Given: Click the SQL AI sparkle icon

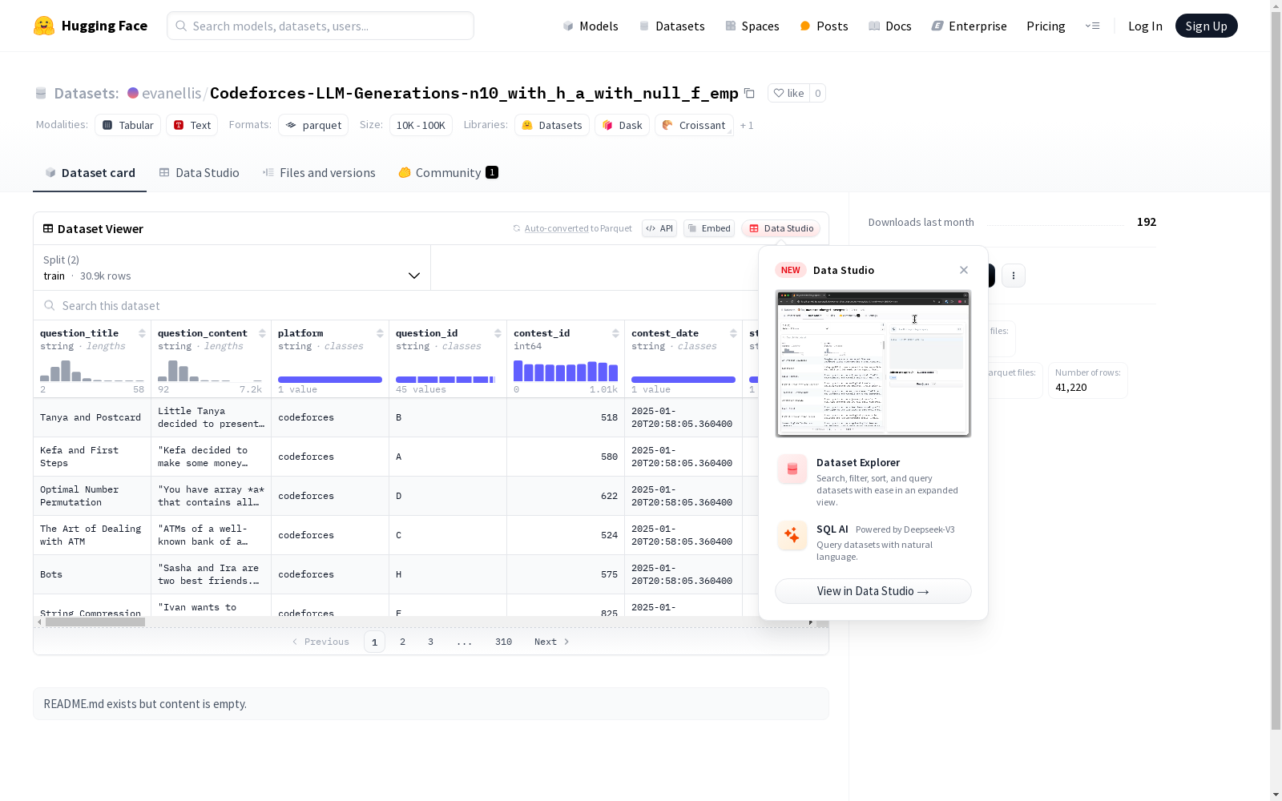Looking at the screenshot, I should (792, 536).
